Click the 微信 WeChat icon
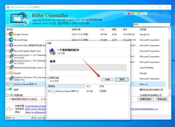 tap(11, 89)
